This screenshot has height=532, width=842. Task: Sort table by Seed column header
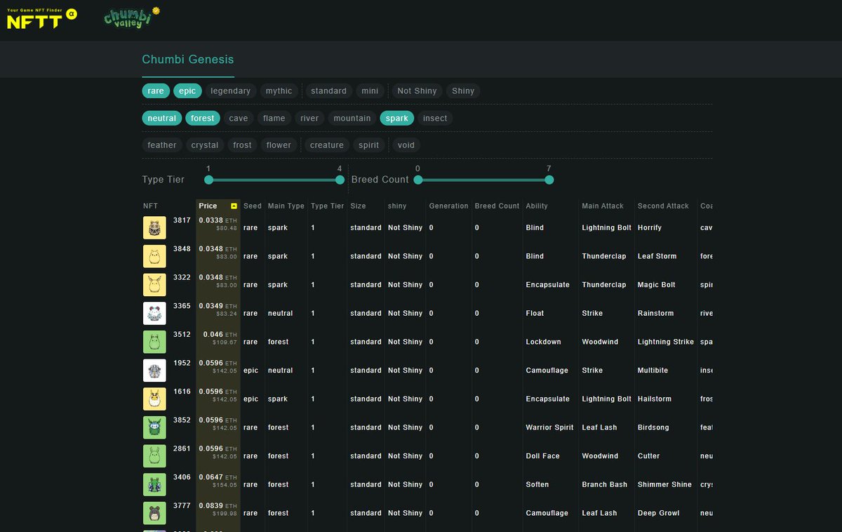pos(253,206)
